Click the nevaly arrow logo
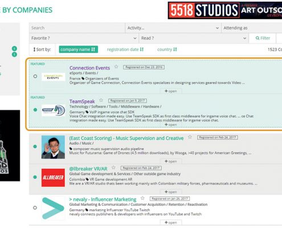 pos(53,208)
